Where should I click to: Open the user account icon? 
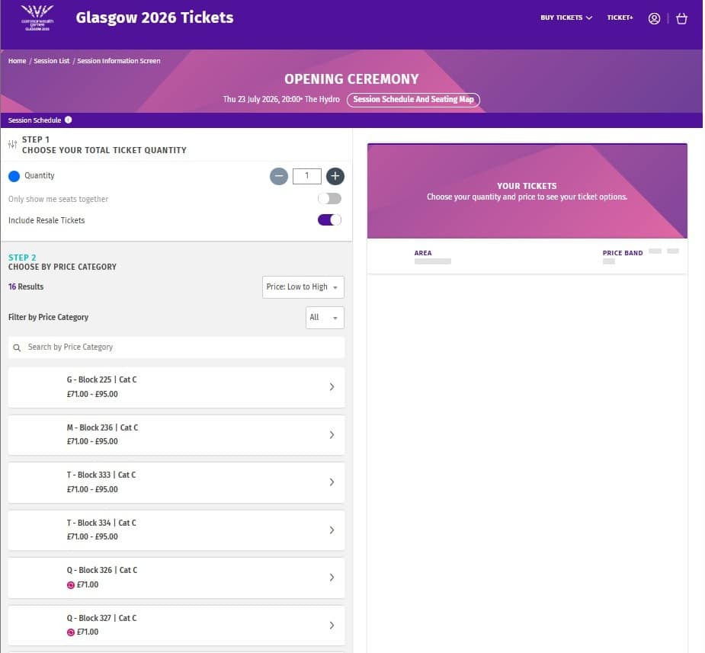pyautogui.click(x=654, y=18)
